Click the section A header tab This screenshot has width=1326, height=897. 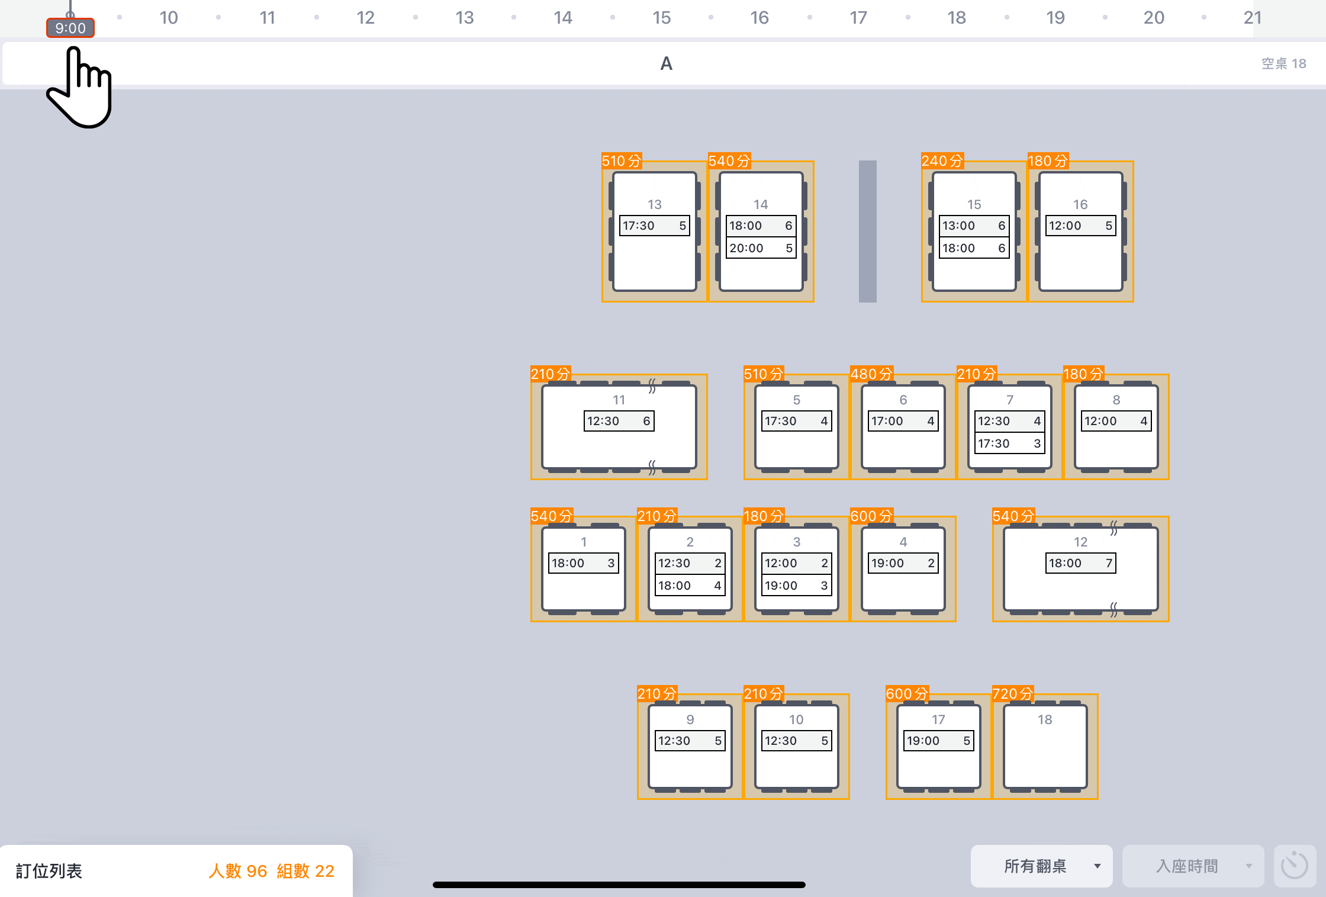(666, 63)
